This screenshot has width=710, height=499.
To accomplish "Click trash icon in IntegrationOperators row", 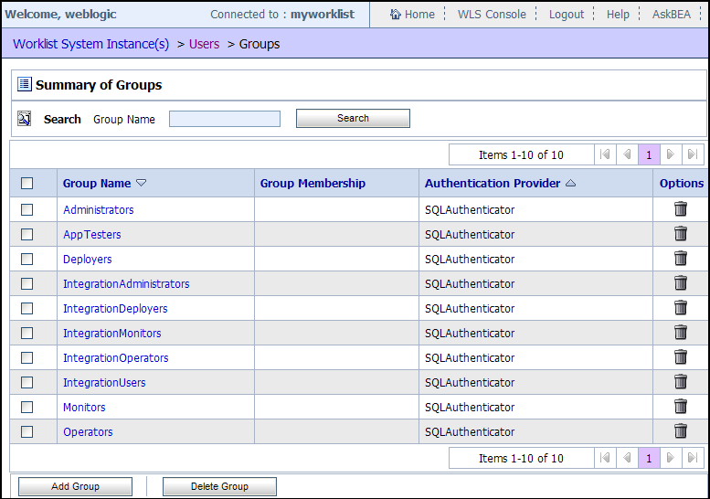I will click(x=681, y=357).
